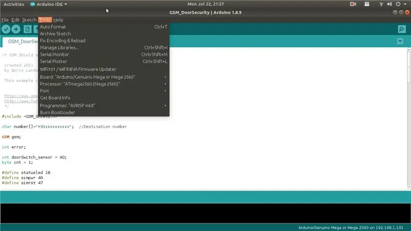Click the screen recording indicator in top bar
Viewport: 411px width, 231px height.
tap(353, 4)
